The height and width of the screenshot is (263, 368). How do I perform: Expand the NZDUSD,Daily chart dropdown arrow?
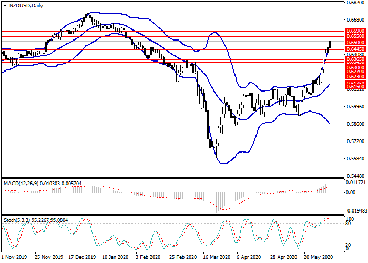pos(5,6)
